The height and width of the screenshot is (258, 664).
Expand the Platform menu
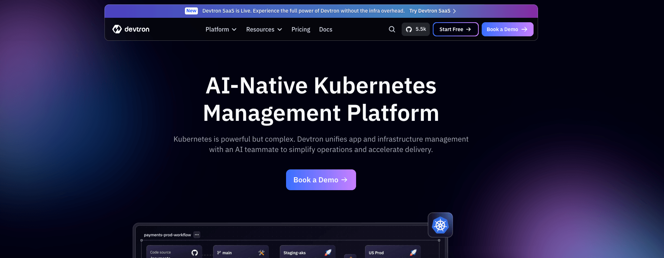pyautogui.click(x=221, y=29)
